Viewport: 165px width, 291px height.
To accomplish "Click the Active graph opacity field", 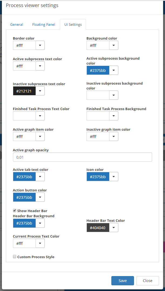I will coord(82,157).
